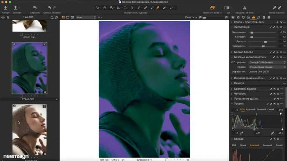
Task: Open the Details magnifier tool tab
Action: 259,17
